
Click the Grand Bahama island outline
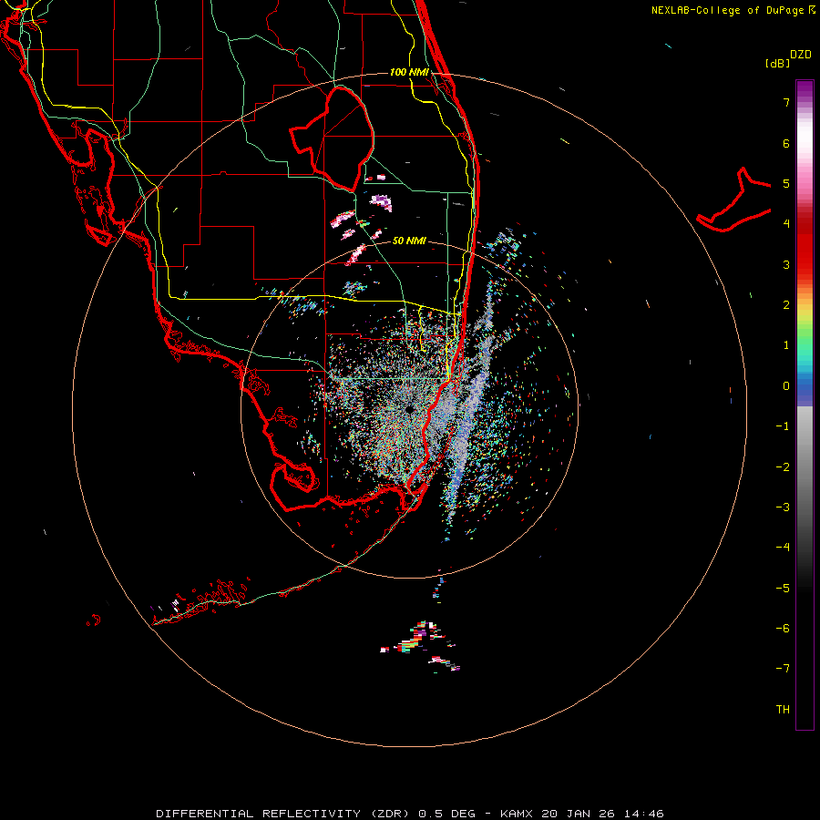(734, 200)
